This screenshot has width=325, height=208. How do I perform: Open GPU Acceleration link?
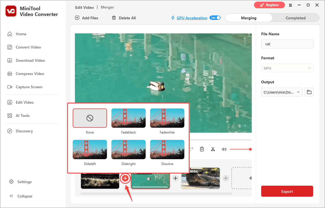pos(192,18)
